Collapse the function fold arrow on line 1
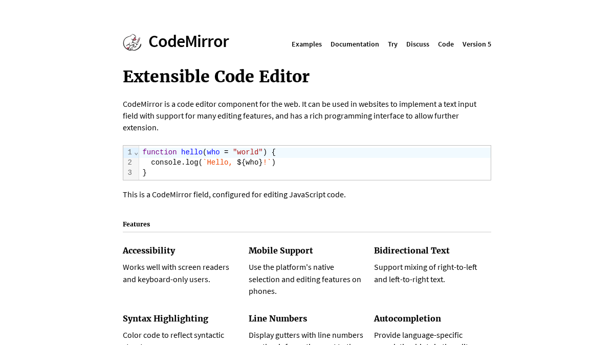Screen dimensions: 614x345 pyautogui.click(x=136, y=153)
